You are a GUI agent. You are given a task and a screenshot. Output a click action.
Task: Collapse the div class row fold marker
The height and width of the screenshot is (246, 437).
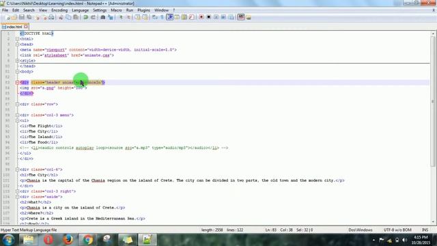17,104
